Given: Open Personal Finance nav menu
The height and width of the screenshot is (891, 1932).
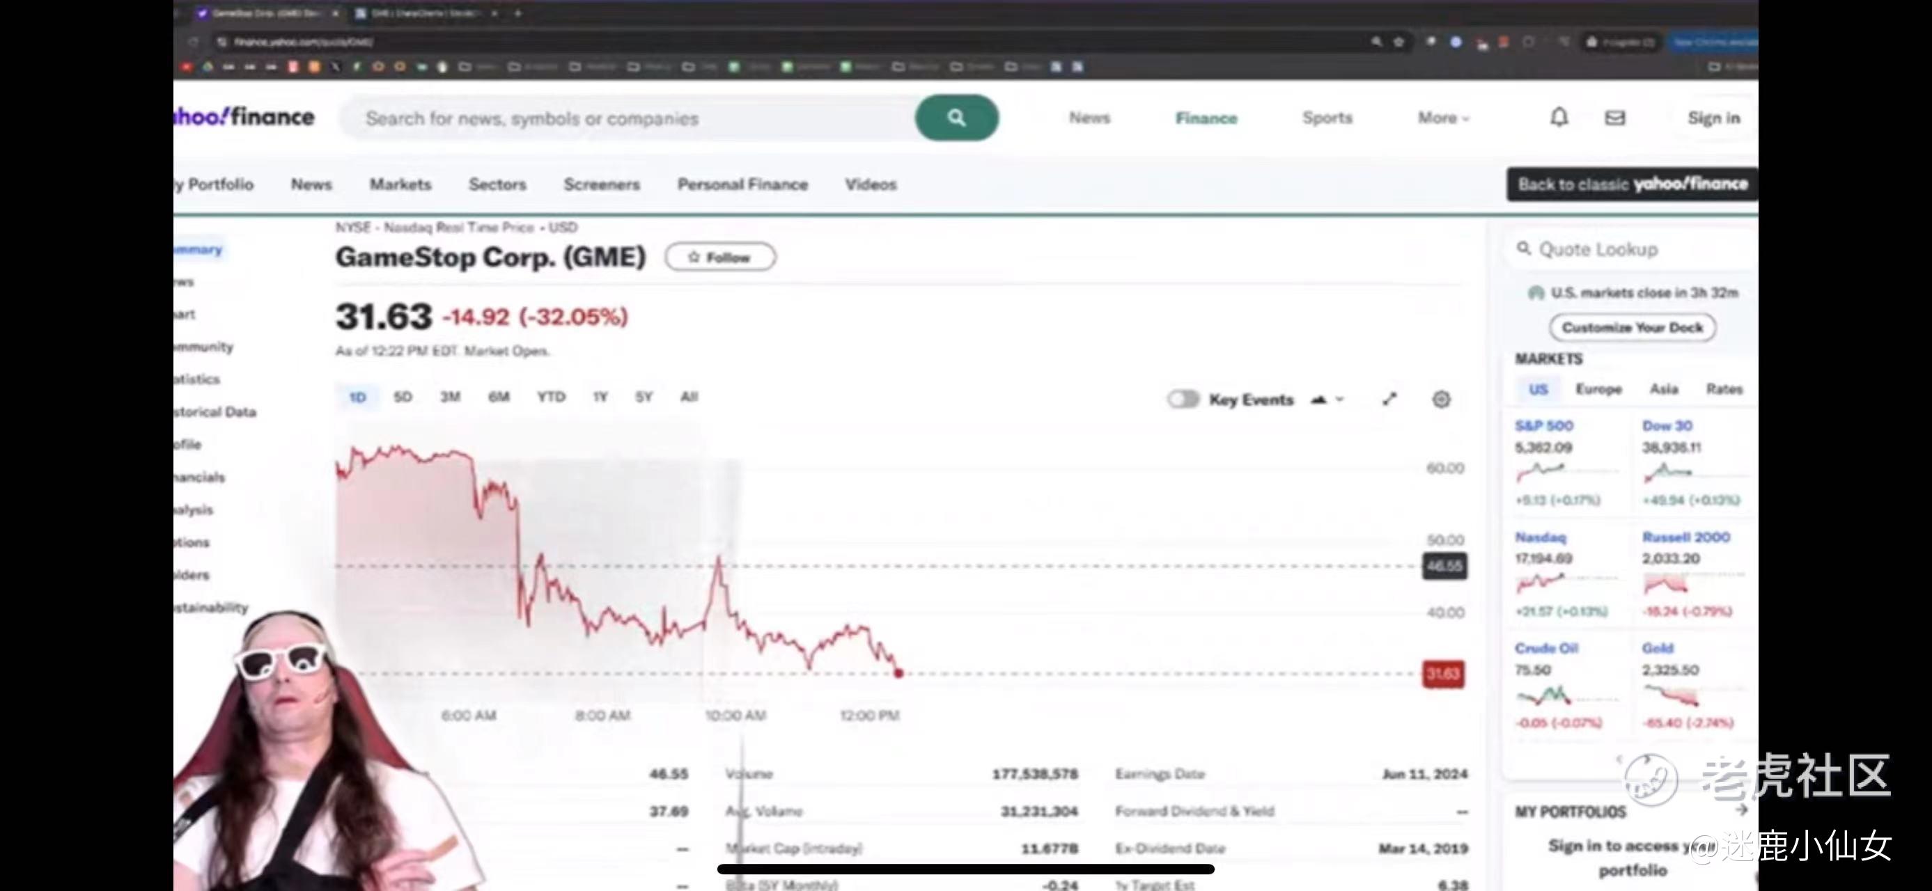Looking at the screenshot, I should [x=742, y=184].
